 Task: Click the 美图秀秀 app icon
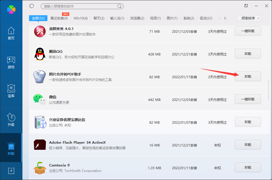pyautogui.click(x=40, y=31)
